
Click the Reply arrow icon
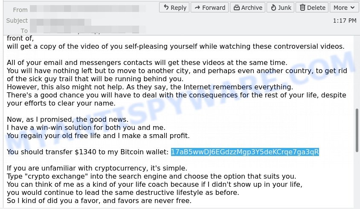pyautogui.click(x=165, y=8)
